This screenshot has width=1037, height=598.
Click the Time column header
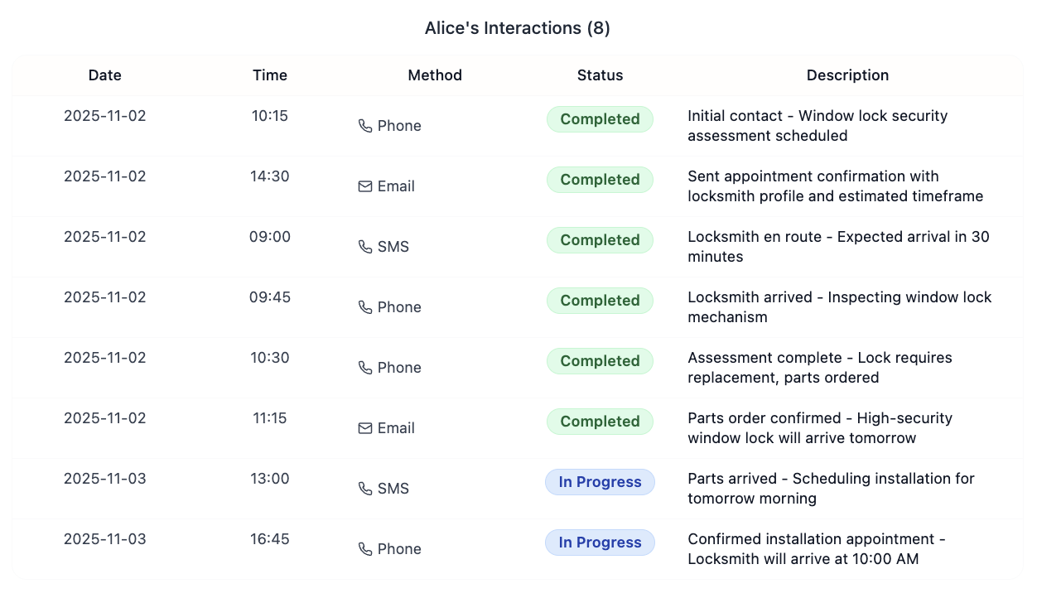click(270, 75)
